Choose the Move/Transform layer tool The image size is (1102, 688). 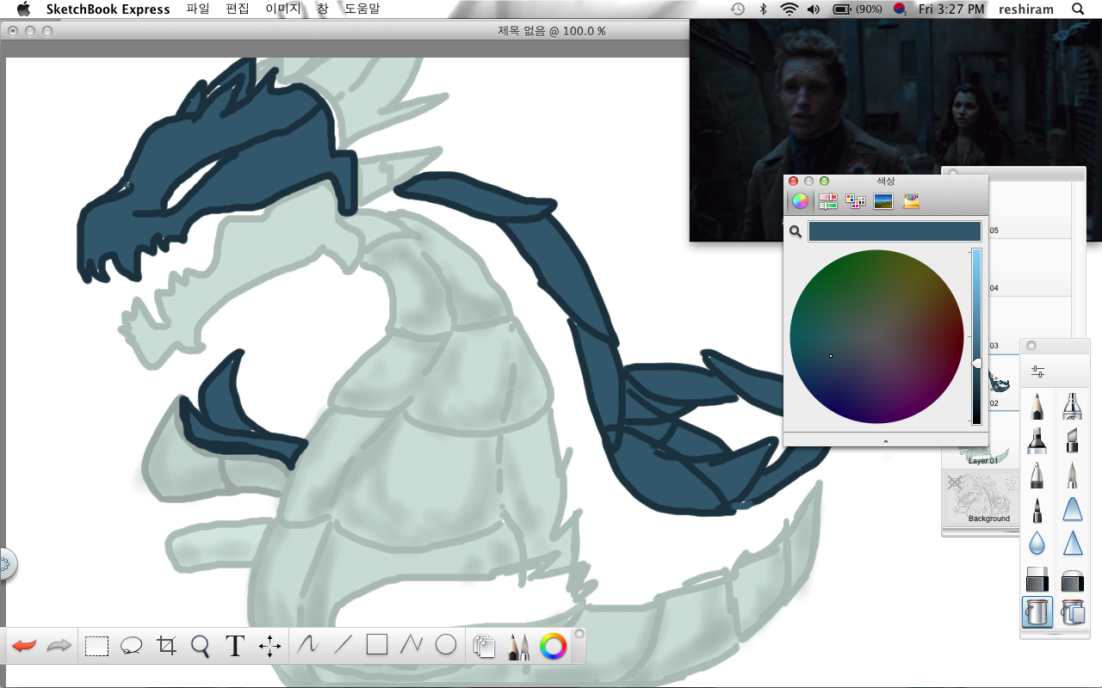pyautogui.click(x=269, y=646)
